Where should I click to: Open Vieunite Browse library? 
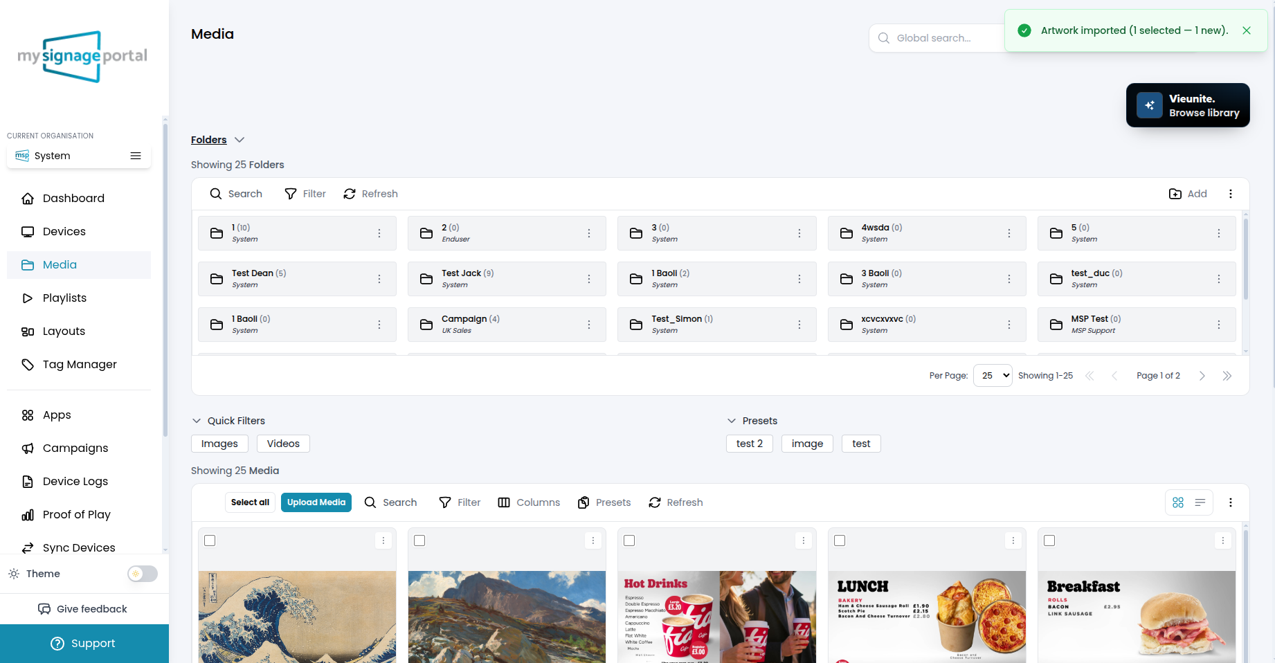pos(1188,105)
